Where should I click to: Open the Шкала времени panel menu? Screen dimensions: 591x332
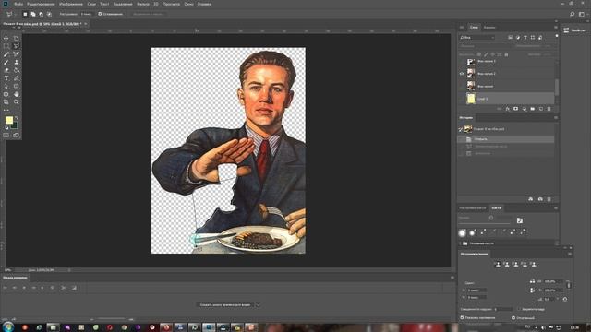coord(452,278)
